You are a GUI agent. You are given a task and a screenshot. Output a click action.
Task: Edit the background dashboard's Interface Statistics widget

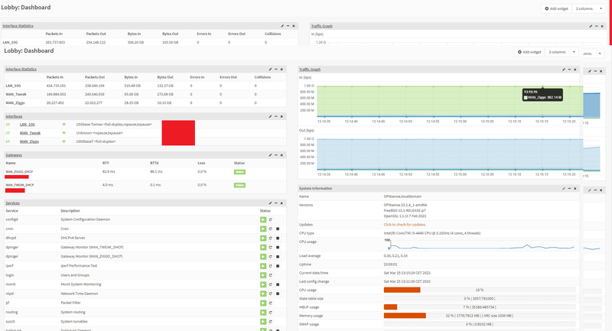click(282, 26)
